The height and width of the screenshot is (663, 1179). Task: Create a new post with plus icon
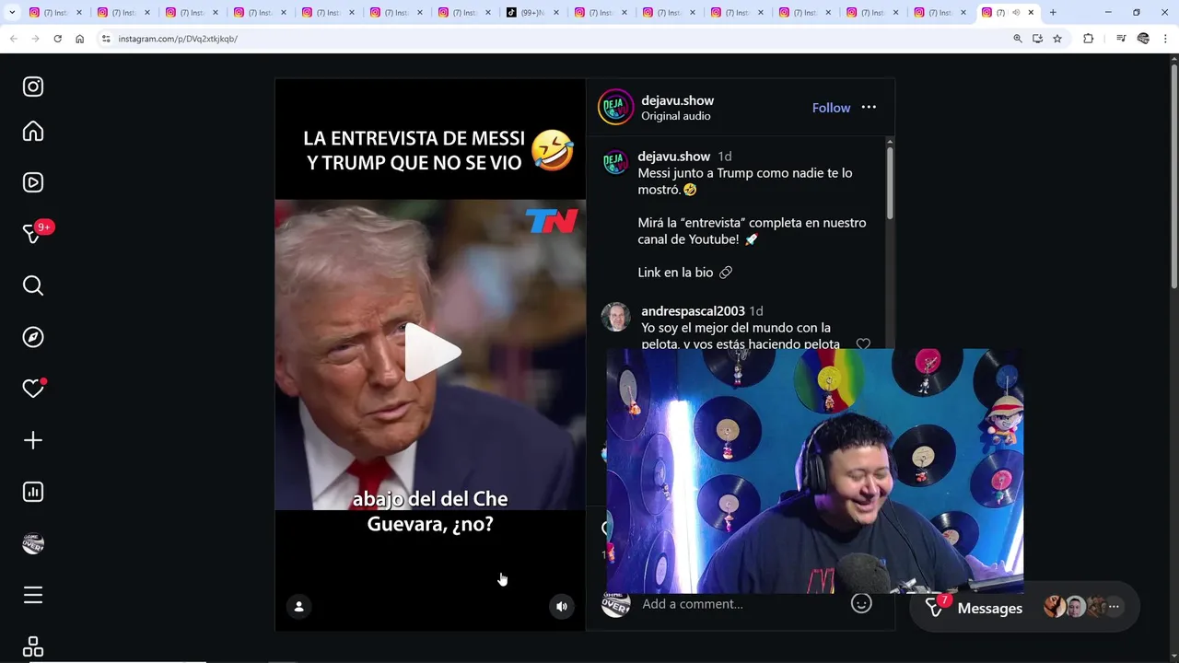tap(33, 440)
